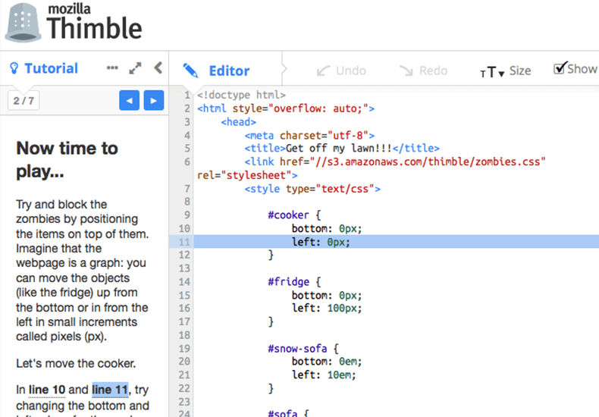This screenshot has height=417, width=599.
Task: Select the Editor tab label
Action: tap(229, 71)
